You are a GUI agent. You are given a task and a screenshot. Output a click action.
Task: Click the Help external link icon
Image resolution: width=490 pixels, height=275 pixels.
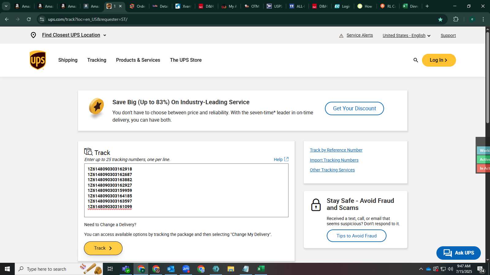pos(286,159)
